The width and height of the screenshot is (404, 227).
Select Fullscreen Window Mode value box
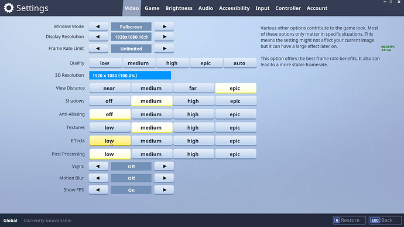point(131,26)
